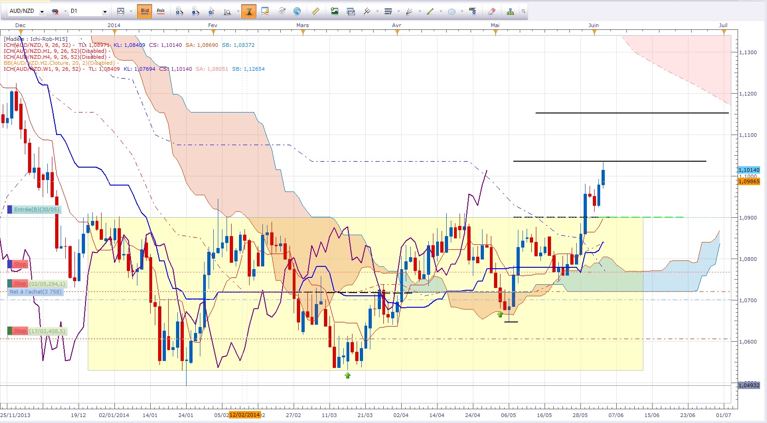Open the D1 timeframe dropdown
Viewport: 767px width, 423px height.
tap(105, 11)
